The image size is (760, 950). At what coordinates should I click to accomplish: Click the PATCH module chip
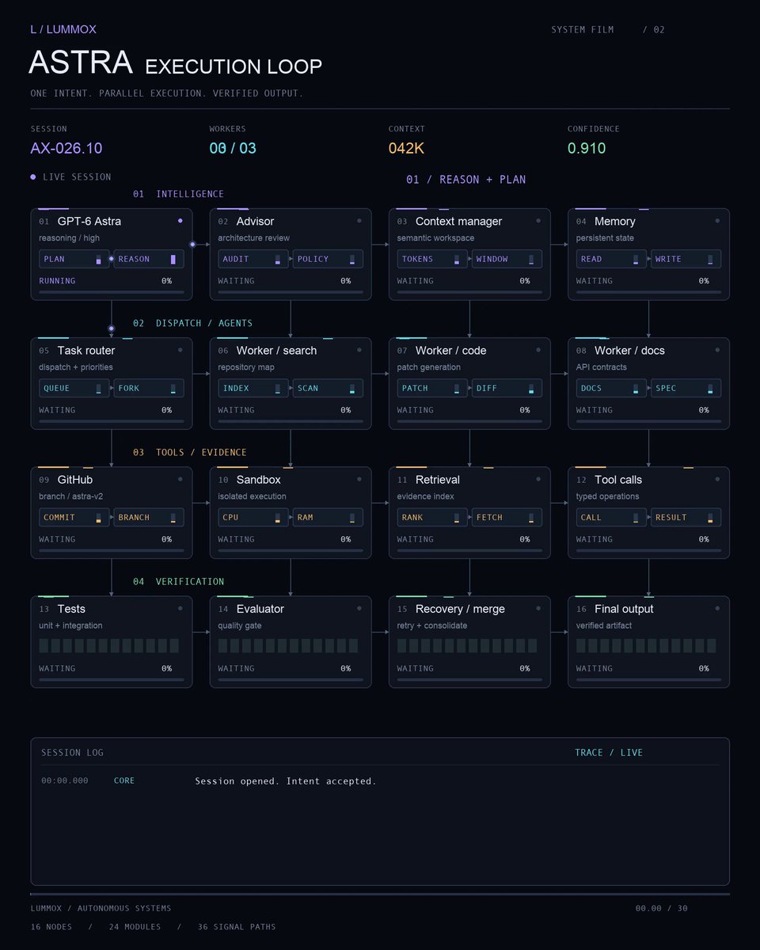coord(432,388)
